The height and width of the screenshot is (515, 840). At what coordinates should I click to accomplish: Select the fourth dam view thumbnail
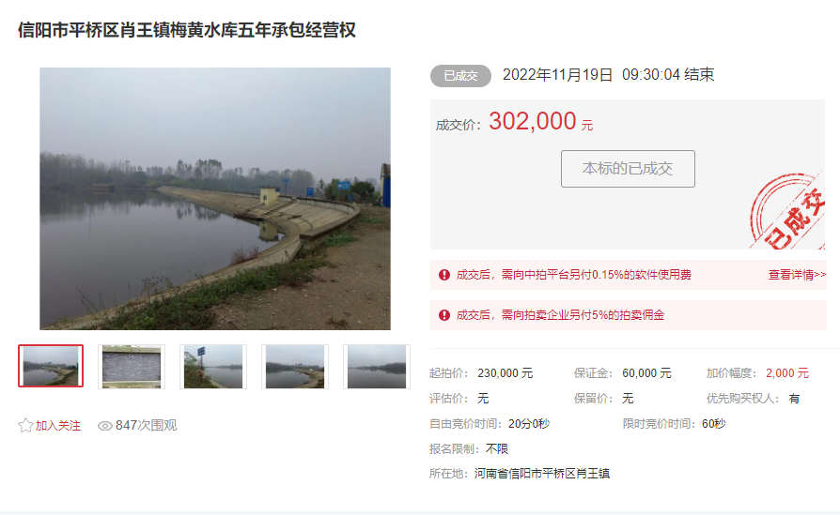[x=295, y=367]
